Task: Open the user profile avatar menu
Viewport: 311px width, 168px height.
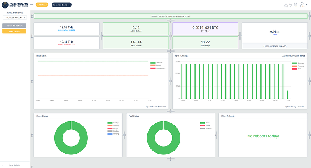Action: pyautogui.click(x=302, y=5)
